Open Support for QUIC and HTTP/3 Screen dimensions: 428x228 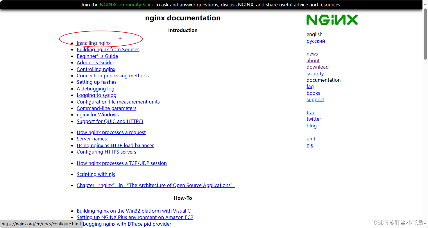110,121
